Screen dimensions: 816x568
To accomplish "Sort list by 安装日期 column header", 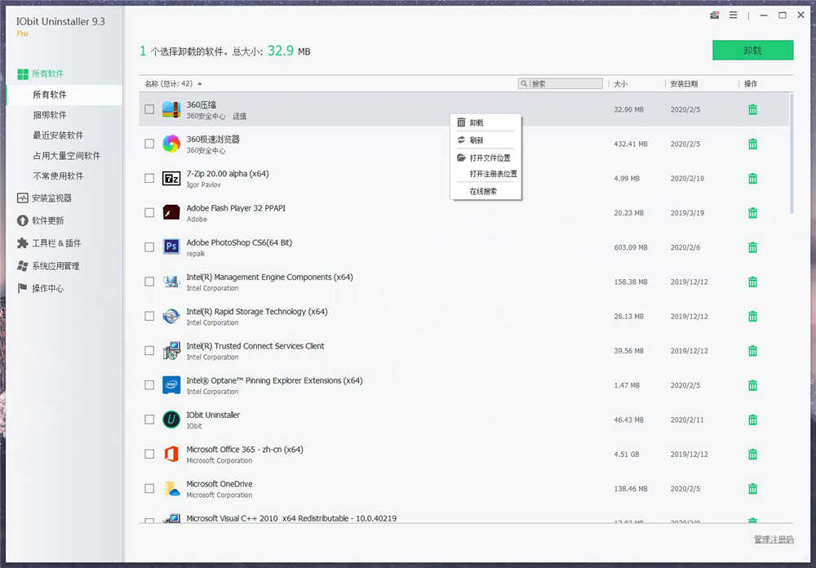I will click(684, 84).
